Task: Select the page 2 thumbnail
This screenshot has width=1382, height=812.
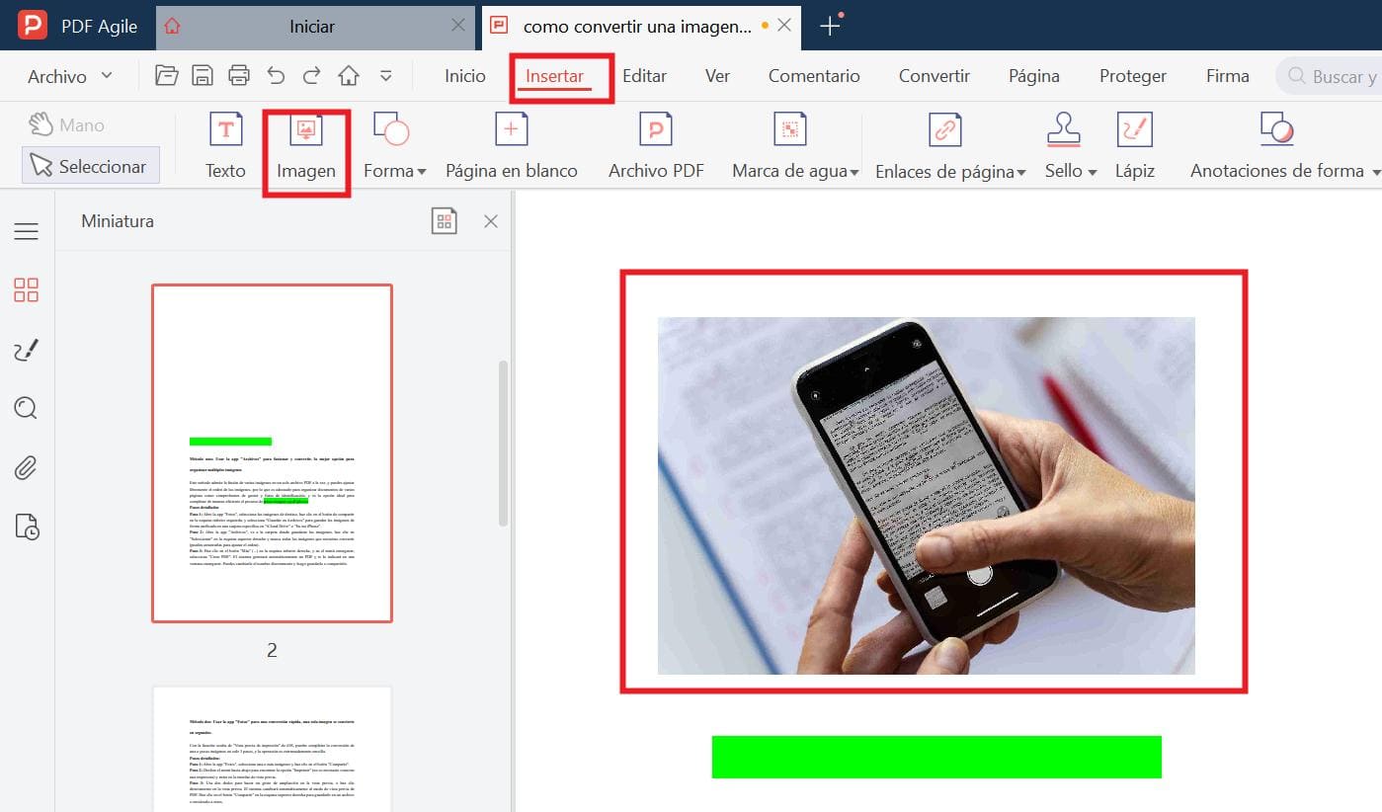Action: click(x=272, y=453)
